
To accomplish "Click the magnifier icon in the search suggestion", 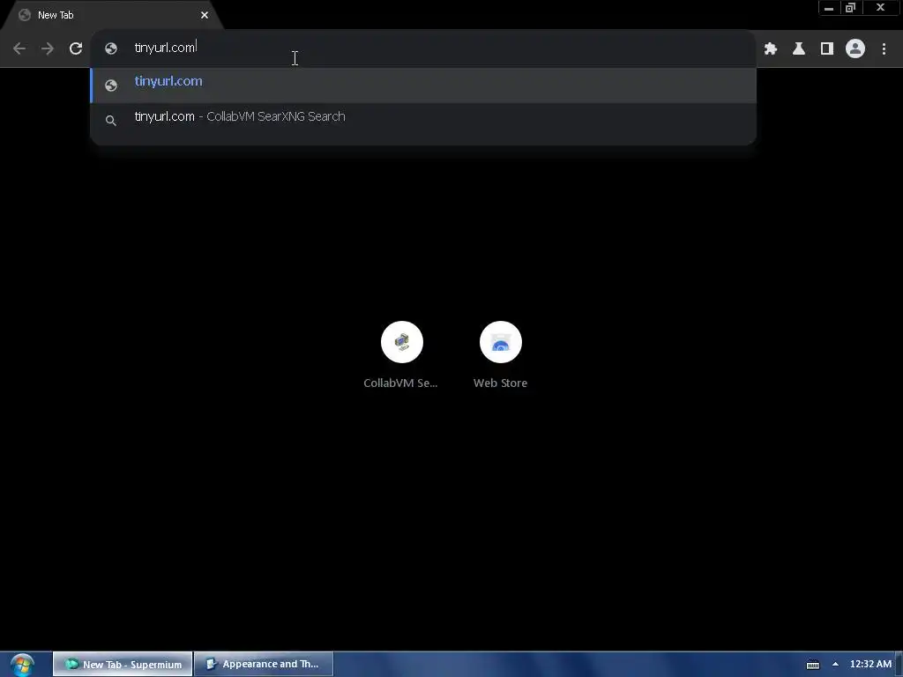I will [111, 120].
